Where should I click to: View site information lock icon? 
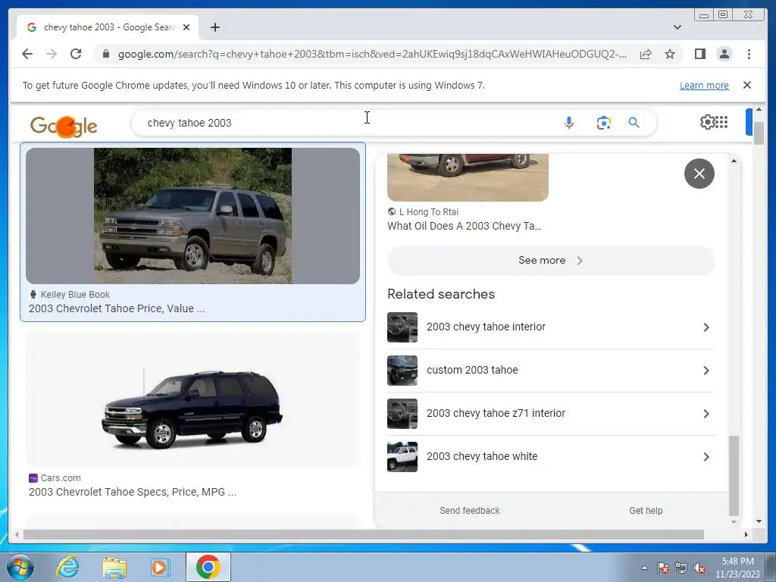[x=105, y=54]
